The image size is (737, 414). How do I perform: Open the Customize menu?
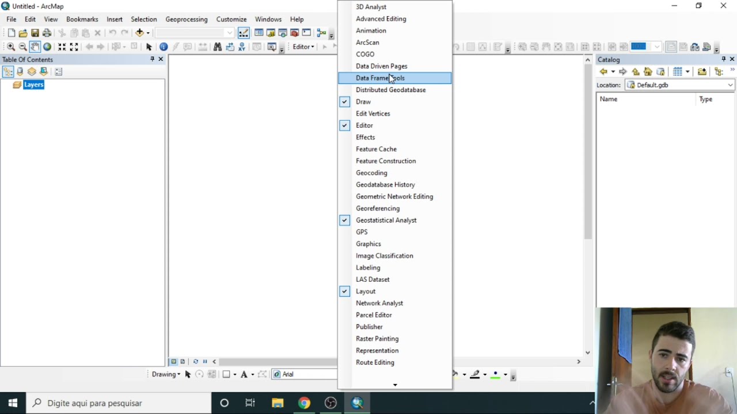(231, 20)
